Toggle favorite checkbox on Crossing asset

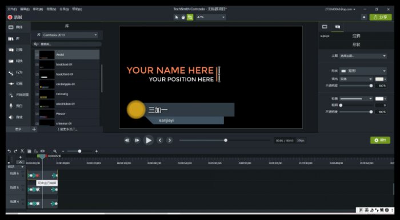pos(37,95)
